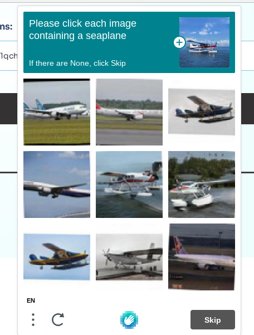Select the red-tailed white airliner runway image
Viewport: 254px width, 335px height.
coord(129,112)
